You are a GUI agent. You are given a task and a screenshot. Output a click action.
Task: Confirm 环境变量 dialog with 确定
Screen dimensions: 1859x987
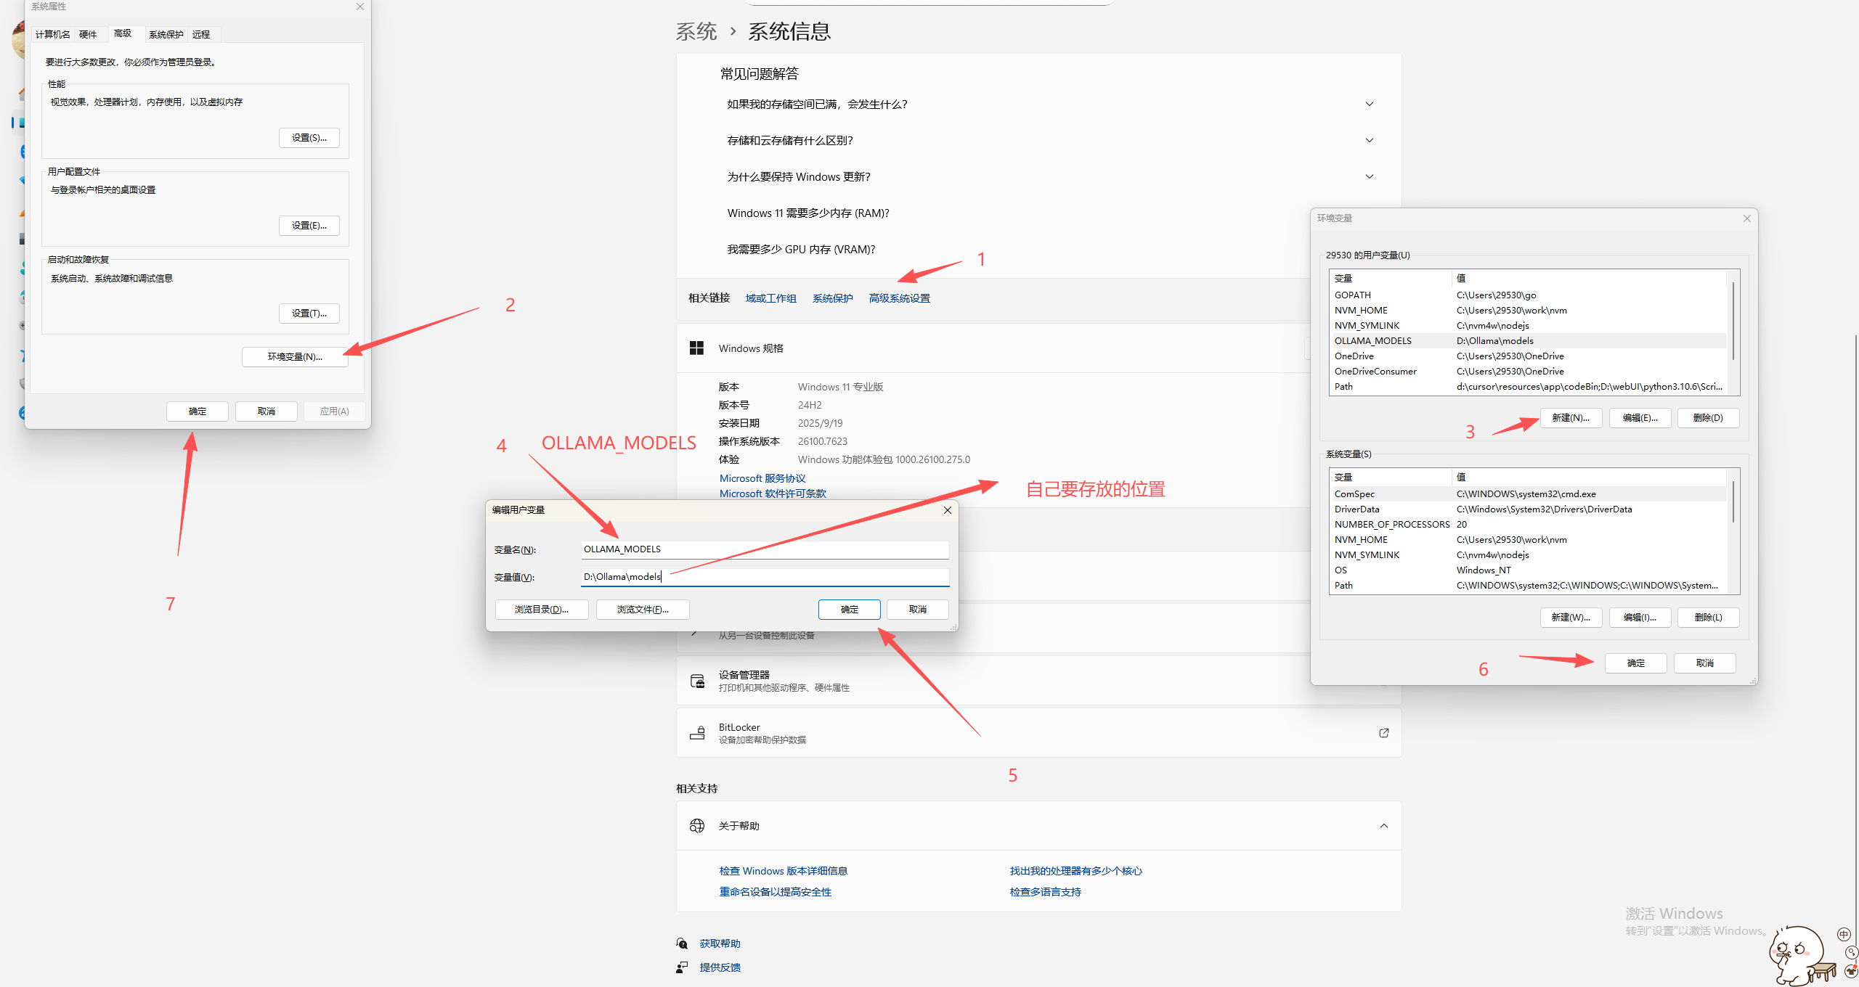(1635, 663)
